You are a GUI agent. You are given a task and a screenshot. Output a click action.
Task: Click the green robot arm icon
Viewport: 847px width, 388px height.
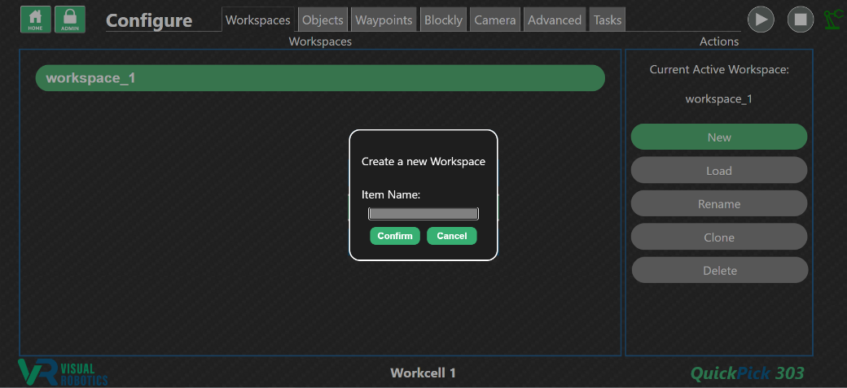click(x=834, y=20)
